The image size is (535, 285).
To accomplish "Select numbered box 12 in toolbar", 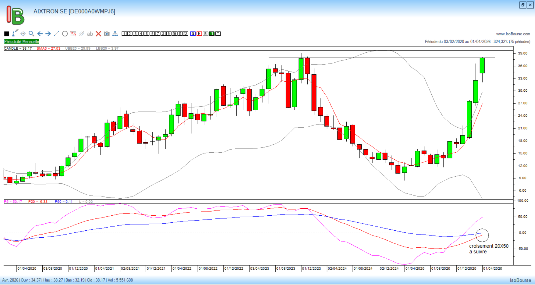I will coord(186,34).
